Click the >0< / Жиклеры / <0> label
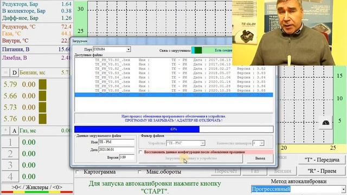This screenshot has width=347, height=195. [37, 187]
